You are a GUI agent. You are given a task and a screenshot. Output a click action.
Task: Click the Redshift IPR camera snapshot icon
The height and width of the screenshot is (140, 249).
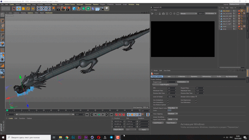163,13
